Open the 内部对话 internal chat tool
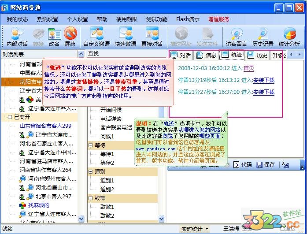This screenshot has height=234, width=307. pos(17,37)
